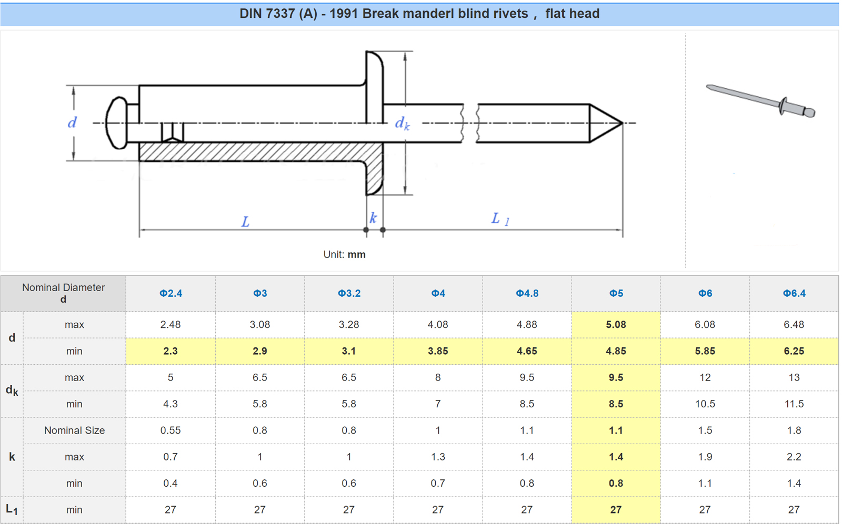
Task: Select the highlighted Φ5 column header
Action: click(x=616, y=293)
